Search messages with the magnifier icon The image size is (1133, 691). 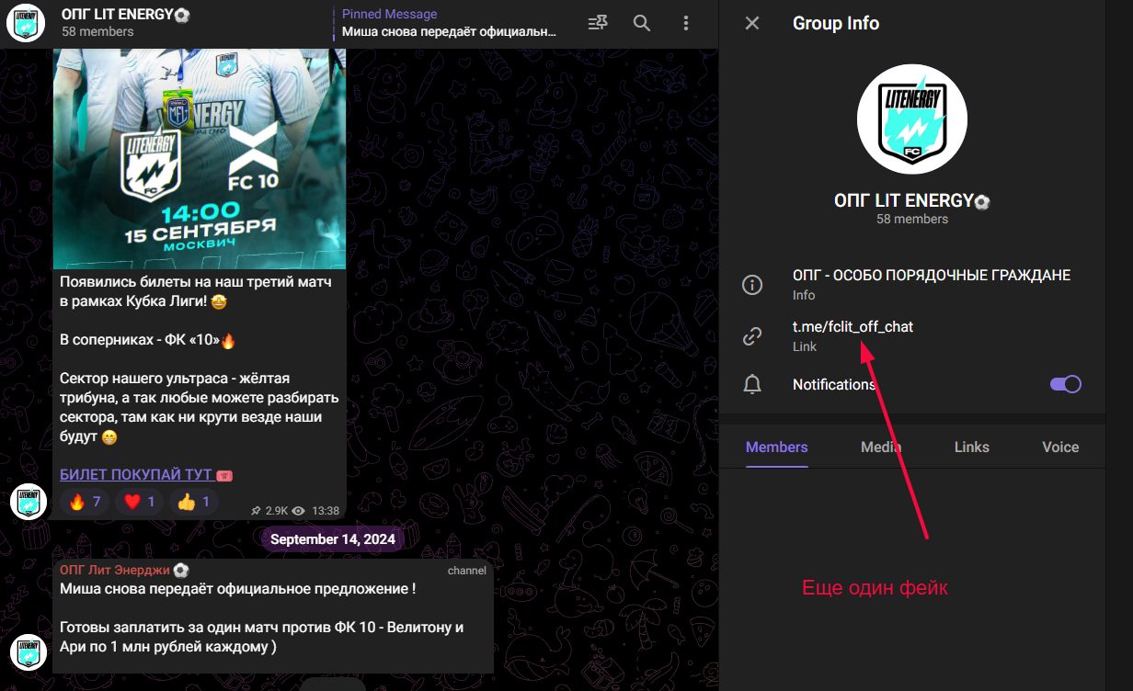(642, 23)
